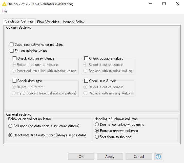Viewport: 184px width, 163px height.
Task: Open the Memory Policy tab
Action: [73, 22]
